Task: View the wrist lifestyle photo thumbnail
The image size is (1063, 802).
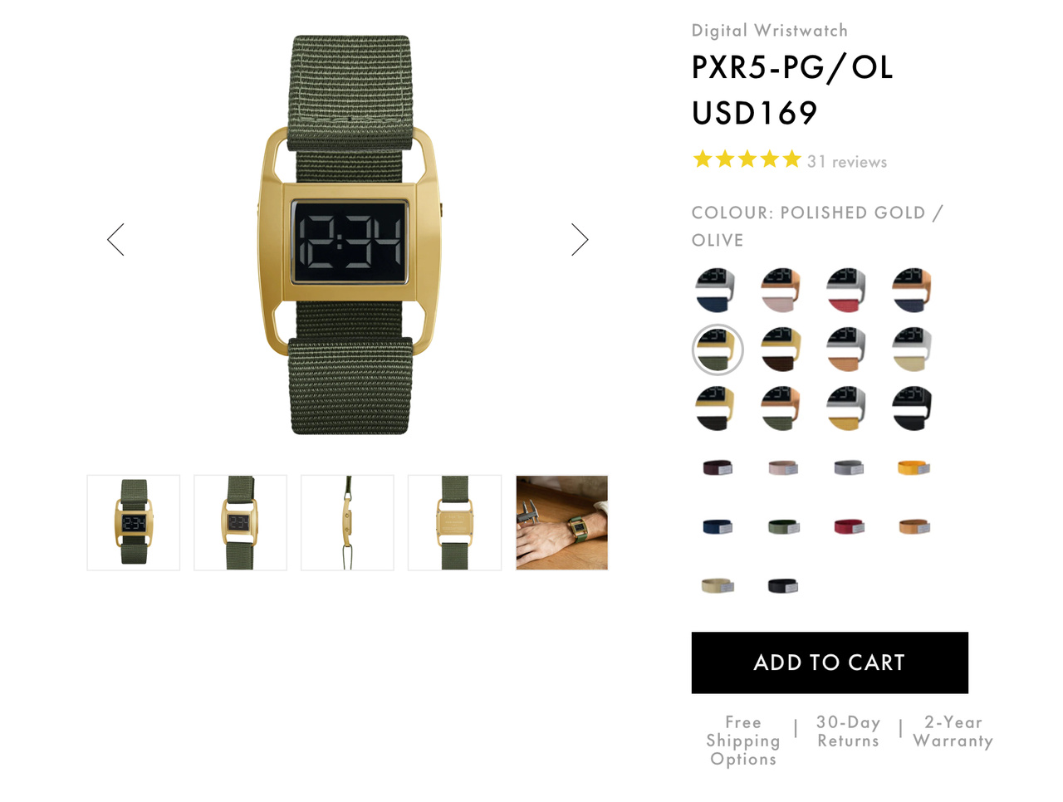Action: (x=562, y=523)
